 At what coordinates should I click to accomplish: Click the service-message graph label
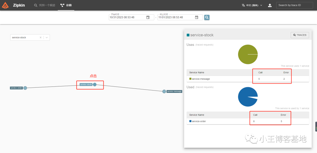174,91
